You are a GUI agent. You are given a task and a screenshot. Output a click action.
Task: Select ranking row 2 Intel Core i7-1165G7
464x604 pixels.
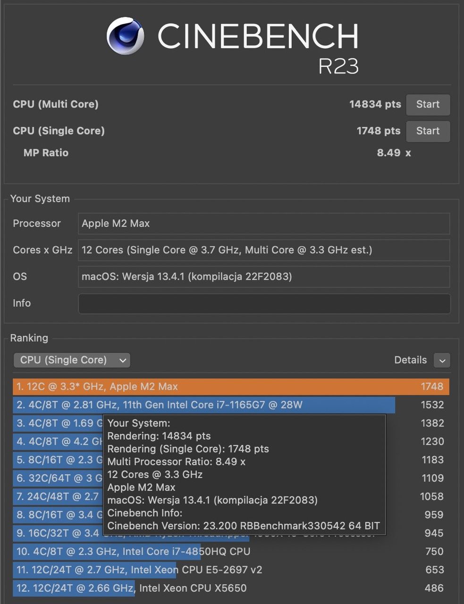pyautogui.click(x=231, y=405)
